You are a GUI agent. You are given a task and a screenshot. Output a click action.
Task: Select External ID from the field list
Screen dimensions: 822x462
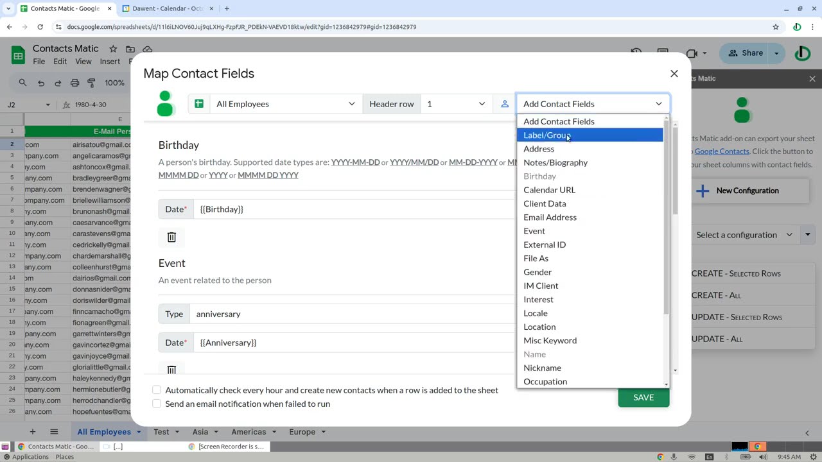(x=590, y=244)
